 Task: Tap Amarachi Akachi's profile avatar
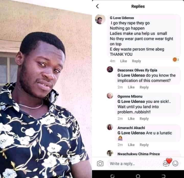(x=110, y=127)
